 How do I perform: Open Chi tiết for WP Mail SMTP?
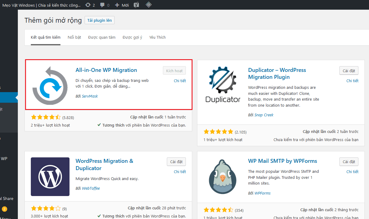pyautogui.click(x=352, y=172)
